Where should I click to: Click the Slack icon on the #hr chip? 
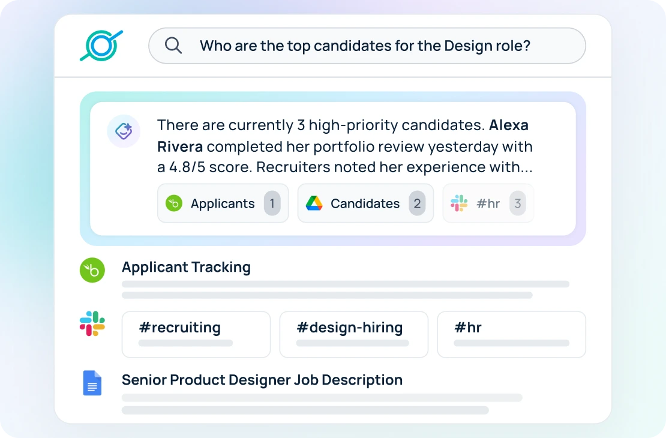458,203
